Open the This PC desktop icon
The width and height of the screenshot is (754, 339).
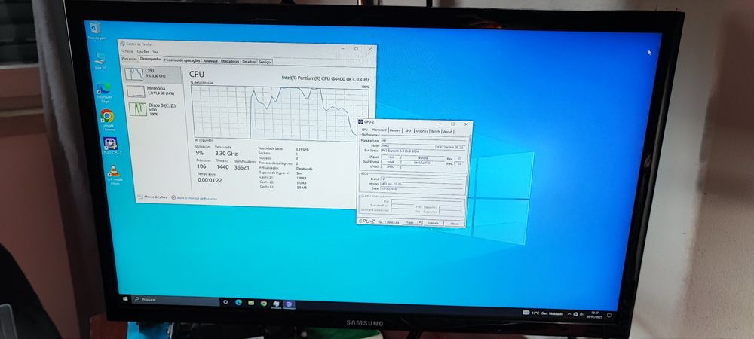coord(100,61)
